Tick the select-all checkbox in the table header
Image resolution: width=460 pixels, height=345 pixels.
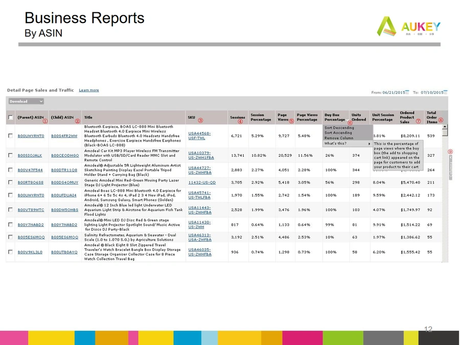[x=11, y=118]
